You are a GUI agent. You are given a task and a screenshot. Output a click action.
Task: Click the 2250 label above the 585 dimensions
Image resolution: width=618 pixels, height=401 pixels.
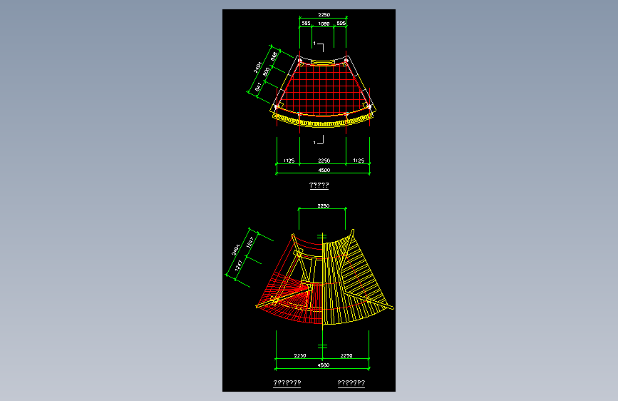pyautogui.click(x=324, y=14)
